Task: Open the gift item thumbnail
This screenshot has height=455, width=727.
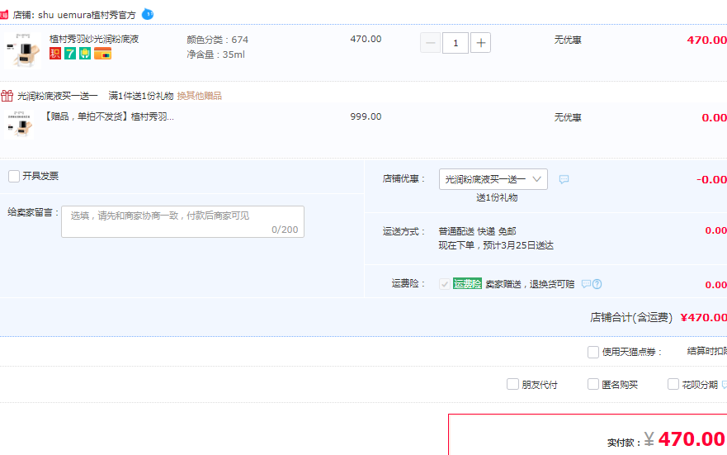Action: click(19, 125)
